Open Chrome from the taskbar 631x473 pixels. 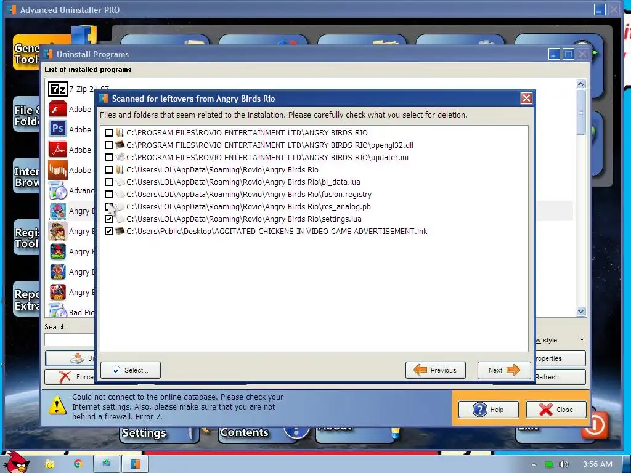pos(78,464)
